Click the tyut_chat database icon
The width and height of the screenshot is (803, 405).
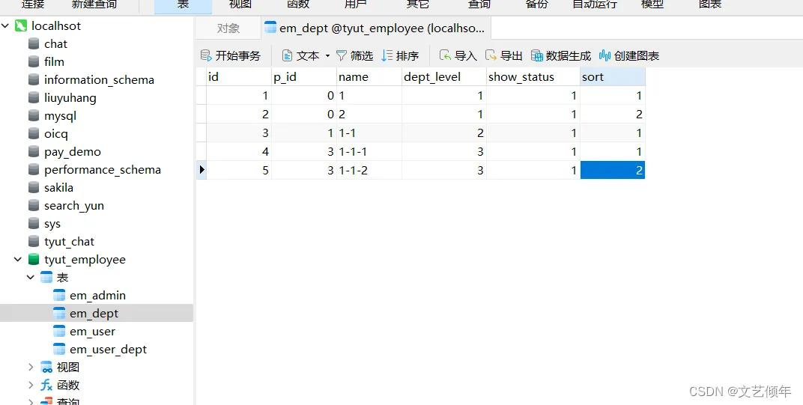tap(34, 242)
